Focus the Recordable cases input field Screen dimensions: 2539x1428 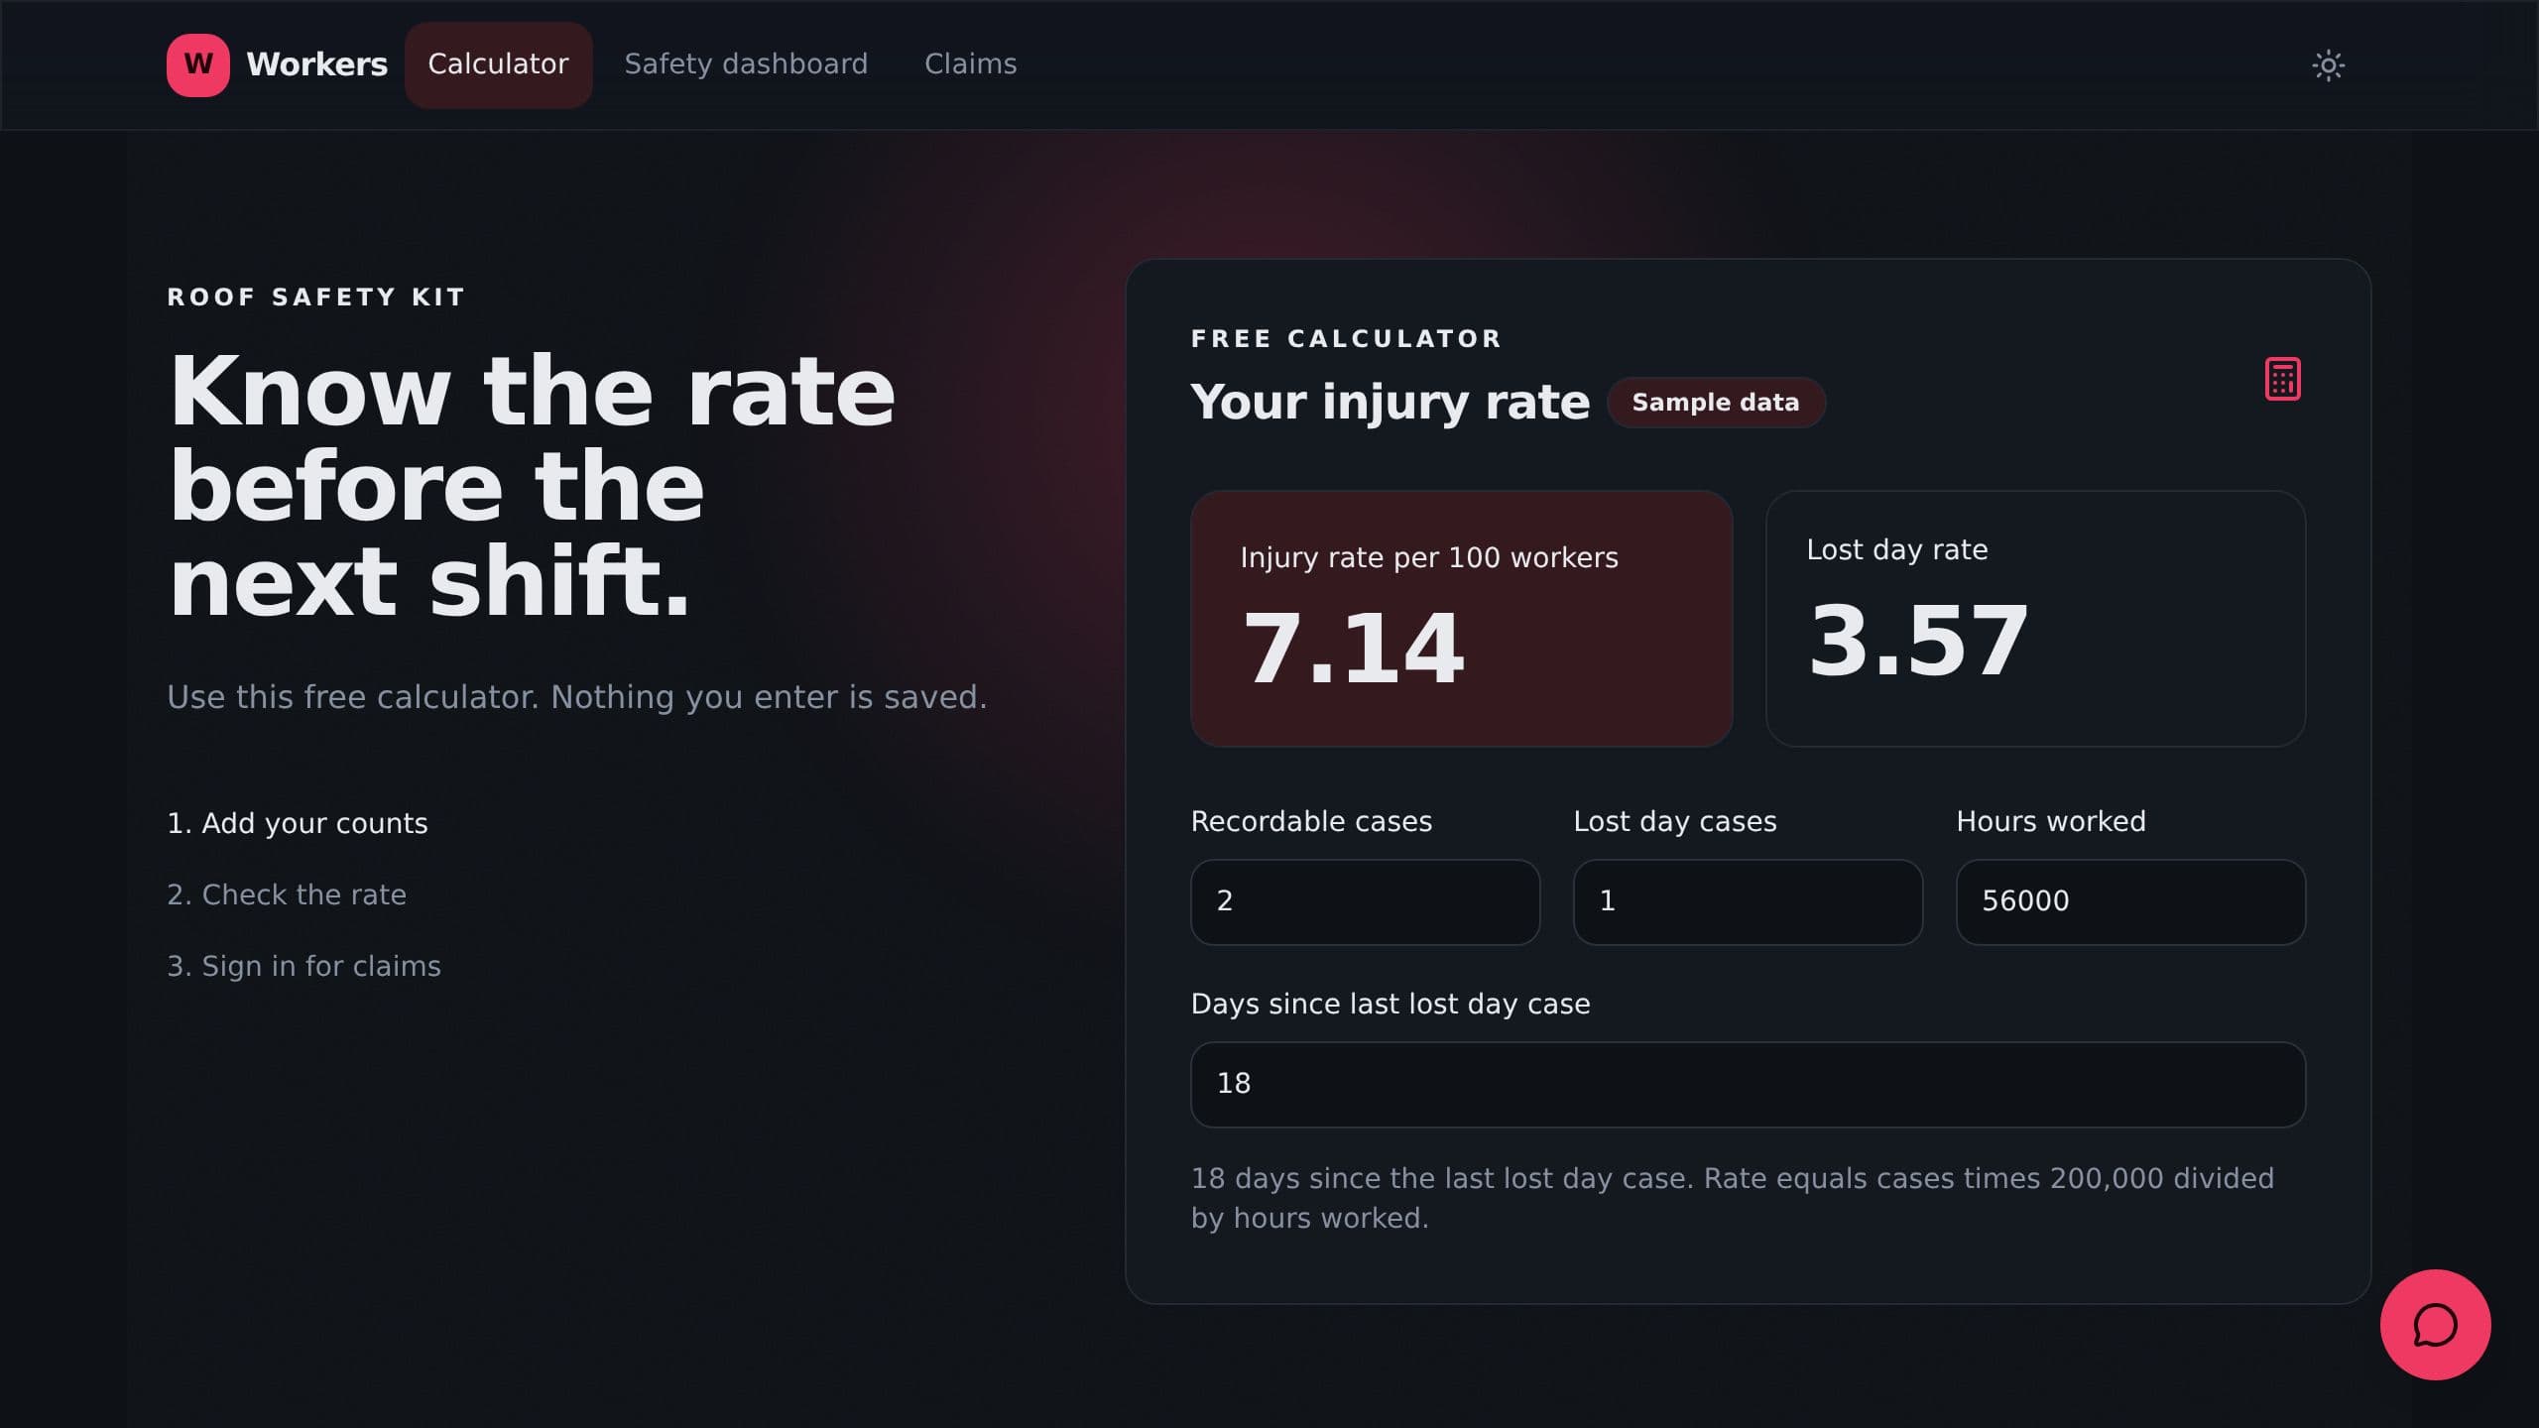1365,901
